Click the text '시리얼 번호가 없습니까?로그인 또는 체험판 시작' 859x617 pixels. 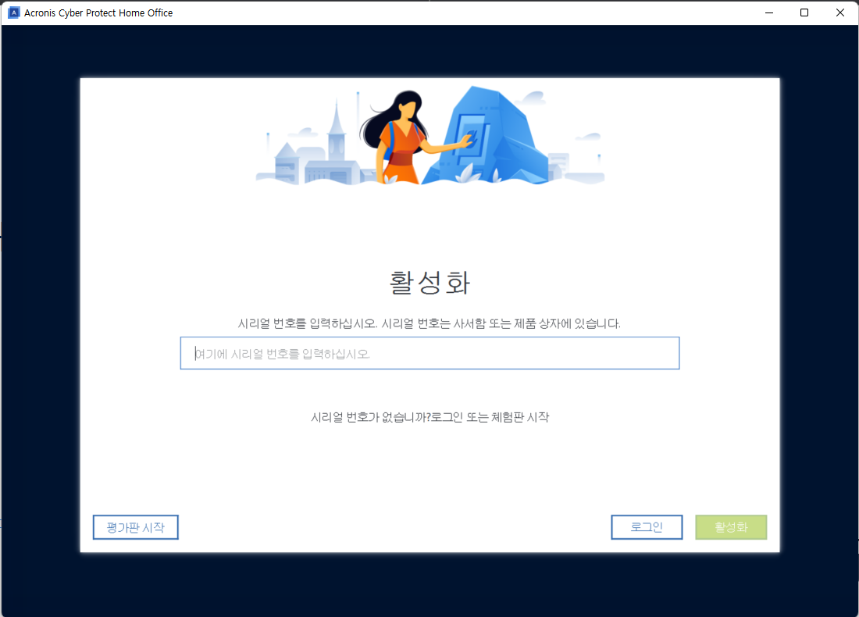[429, 418]
